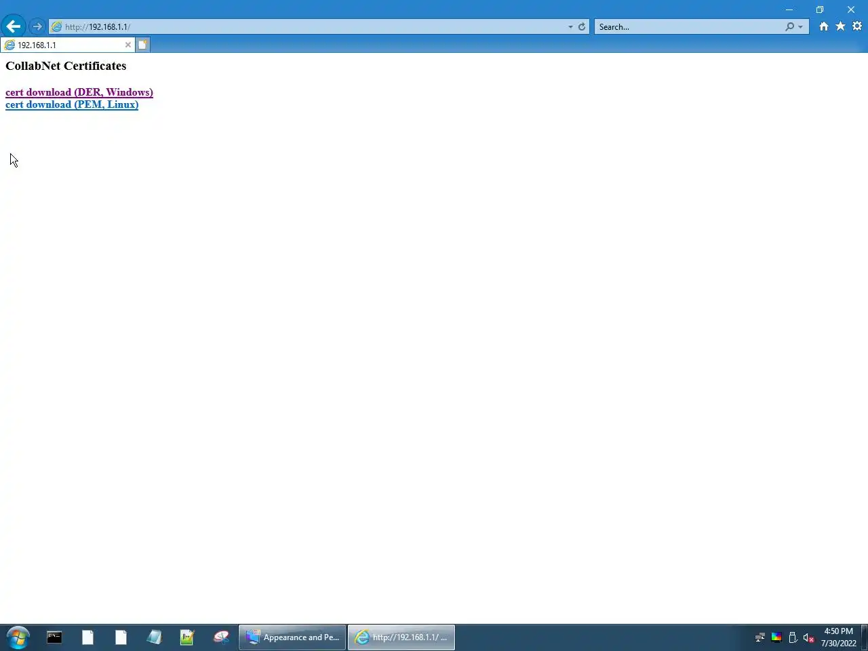Launch the Snipping Tool taskbar icon
The height and width of the screenshot is (651, 868).
(x=221, y=637)
